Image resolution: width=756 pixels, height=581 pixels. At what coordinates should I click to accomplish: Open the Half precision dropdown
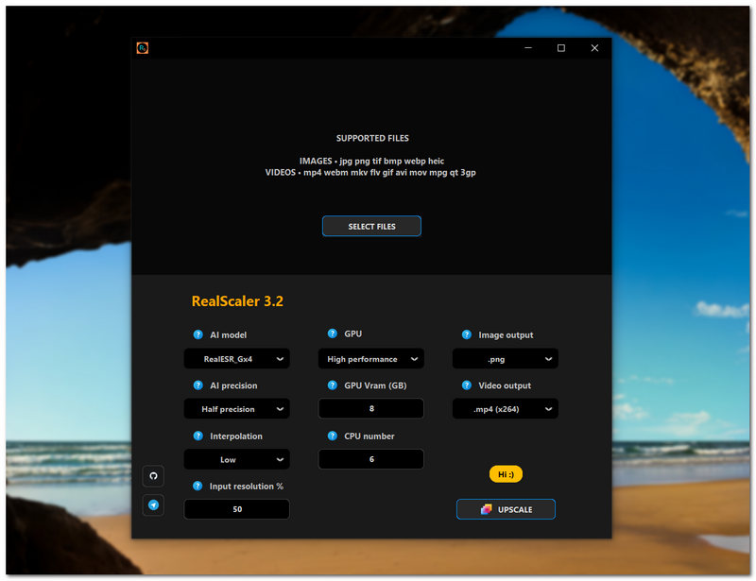pos(236,409)
